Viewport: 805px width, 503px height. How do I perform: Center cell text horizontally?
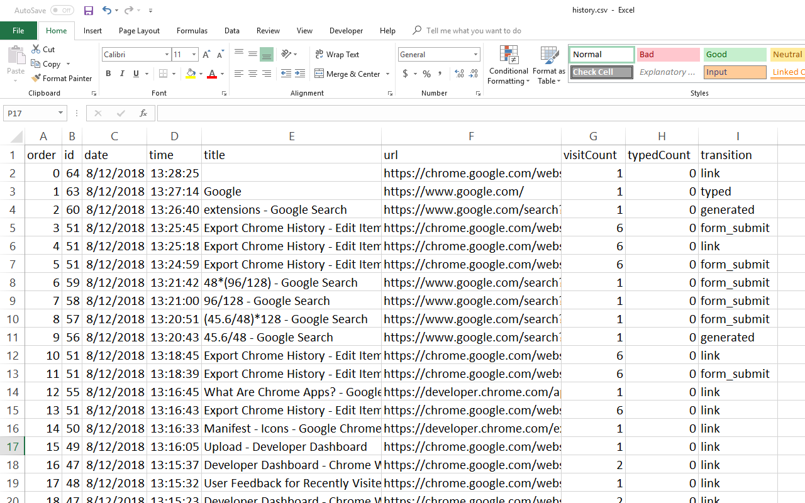tap(253, 74)
